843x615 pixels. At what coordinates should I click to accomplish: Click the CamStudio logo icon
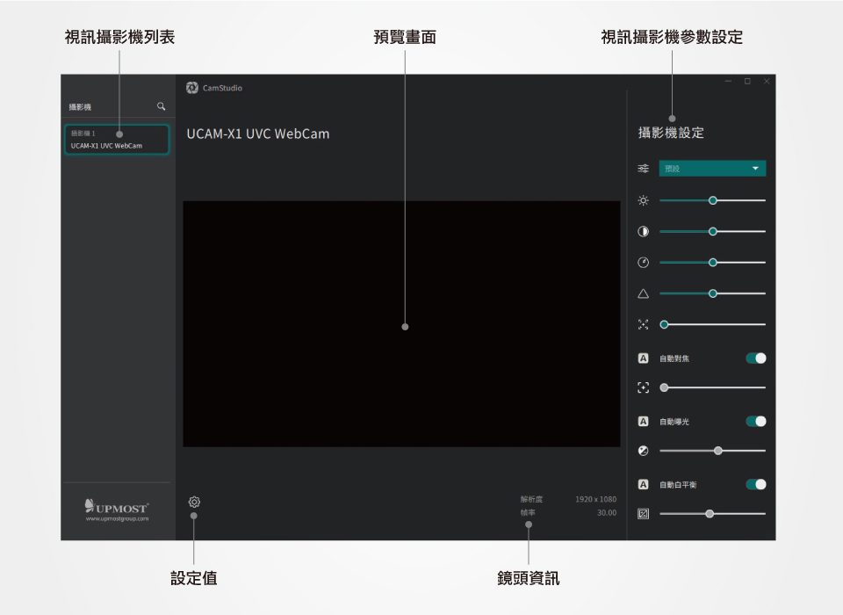[x=192, y=88]
